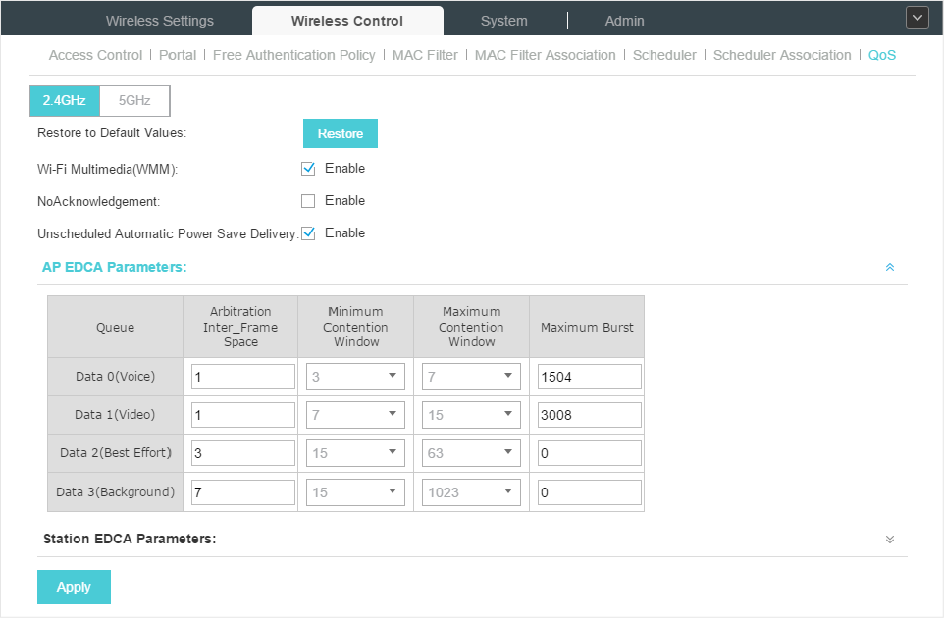
Task: Select the 2.4GHz band
Action: tap(65, 100)
